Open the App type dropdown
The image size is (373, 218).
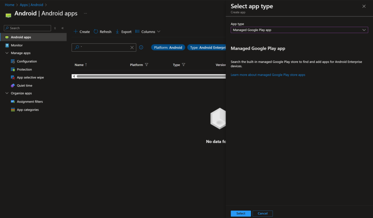(x=299, y=30)
